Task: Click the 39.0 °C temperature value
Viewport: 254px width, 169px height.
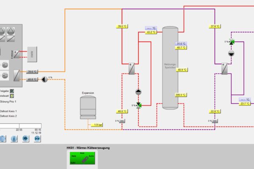Action: (x=122, y=26)
